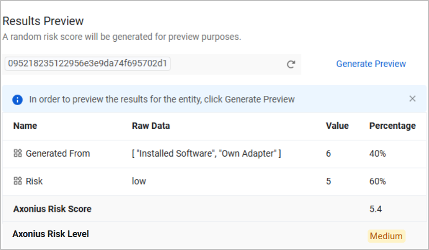Click the raw data value low

click(139, 181)
